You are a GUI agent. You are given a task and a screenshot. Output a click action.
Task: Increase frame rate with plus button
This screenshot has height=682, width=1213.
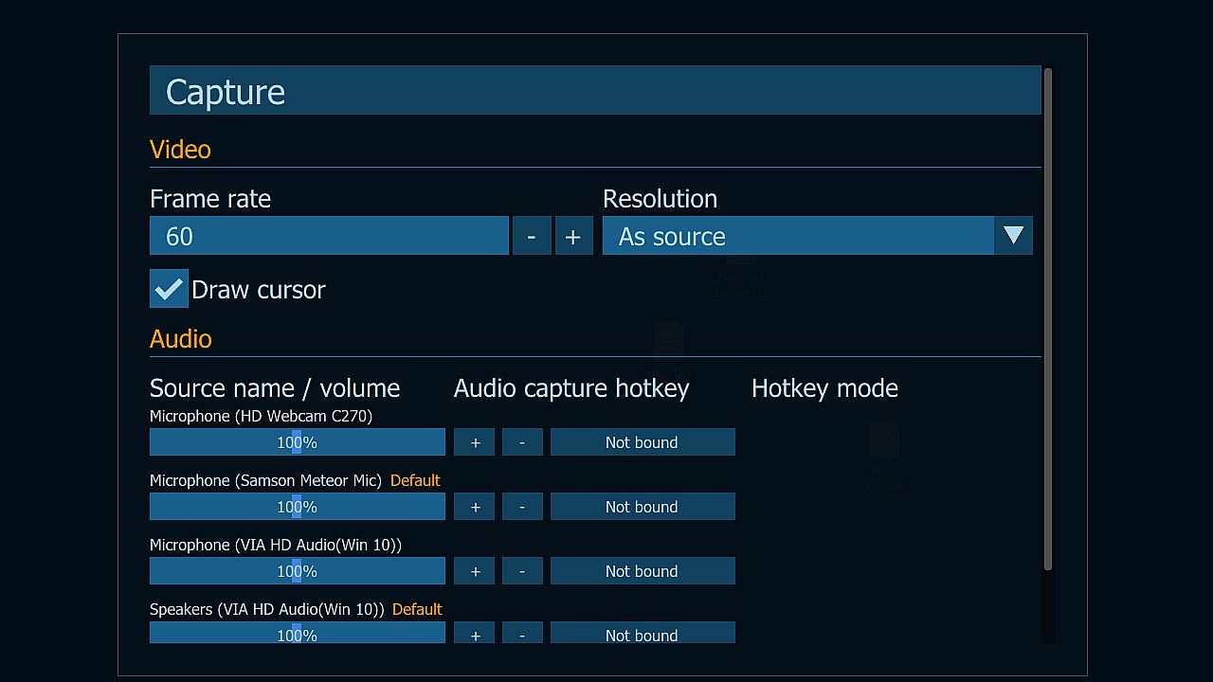click(573, 236)
